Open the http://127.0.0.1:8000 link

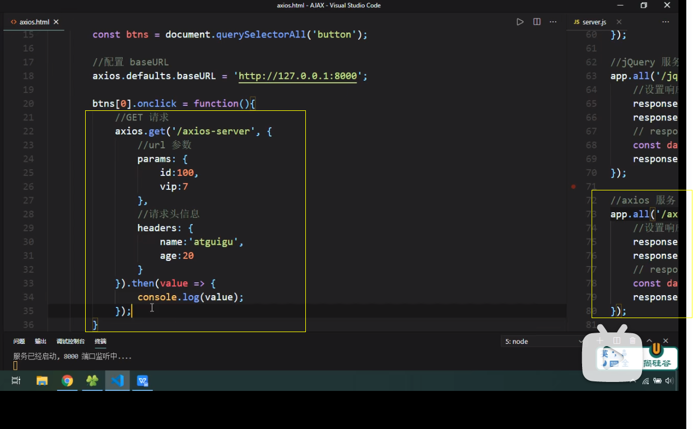click(x=297, y=76)
